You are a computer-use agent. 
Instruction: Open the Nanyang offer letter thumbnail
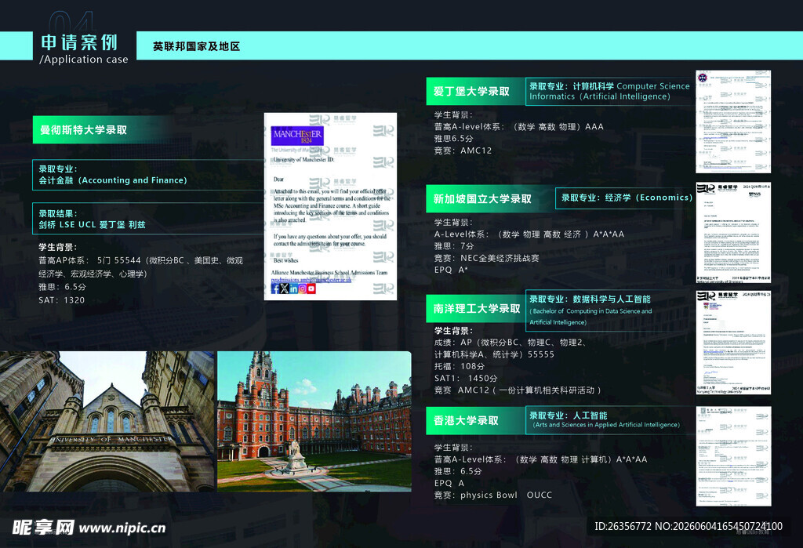(733, 343)
